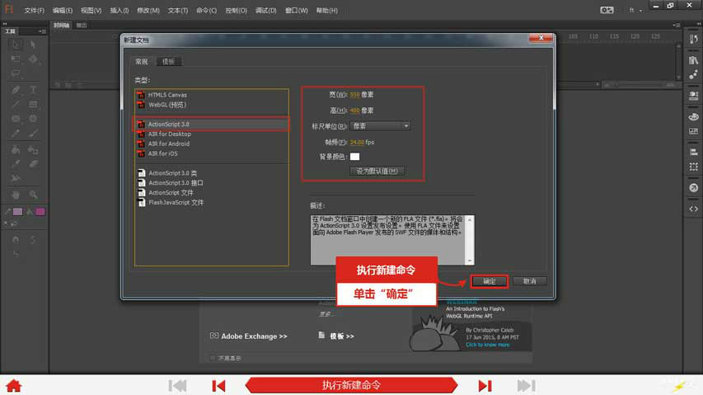Open the Timeline panel options menu
Viewport: 703px width, 395px height.
point(677,26)
